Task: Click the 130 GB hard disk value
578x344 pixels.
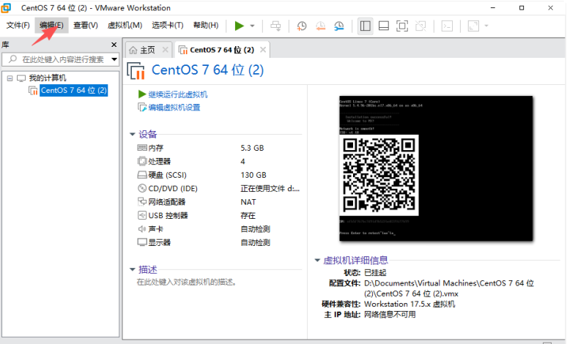Action: [x=253, y=175]
